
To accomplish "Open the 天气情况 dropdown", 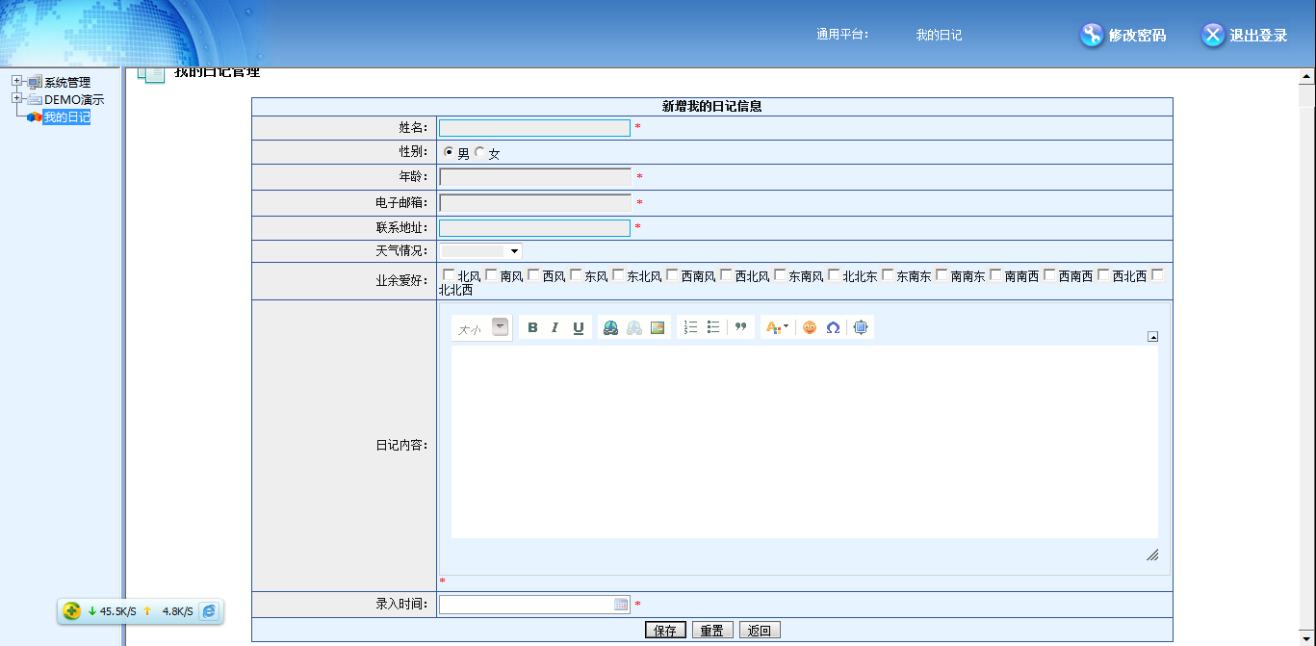I will [480, 251].
